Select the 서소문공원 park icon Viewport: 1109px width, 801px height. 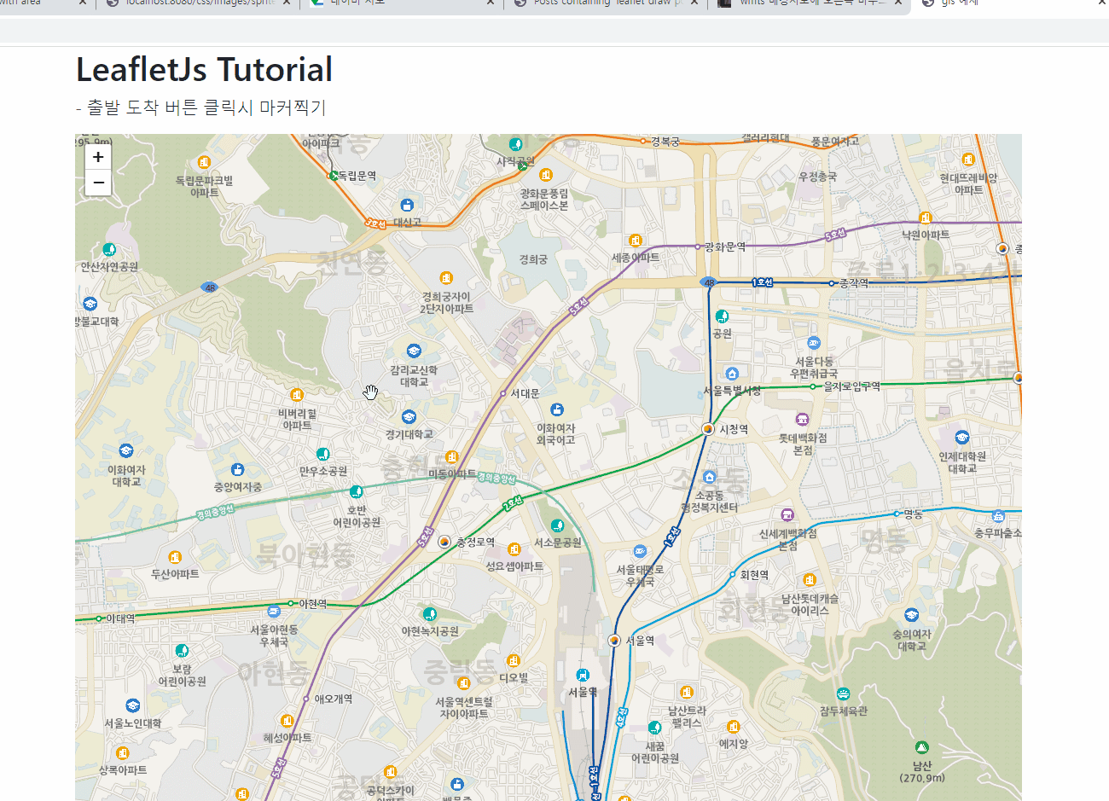pos(558,525)
